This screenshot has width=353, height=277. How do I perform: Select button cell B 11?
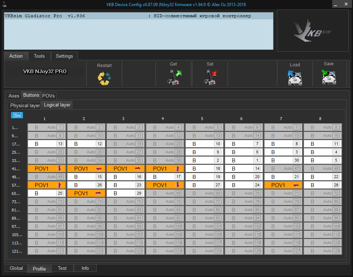coord(323,144)
